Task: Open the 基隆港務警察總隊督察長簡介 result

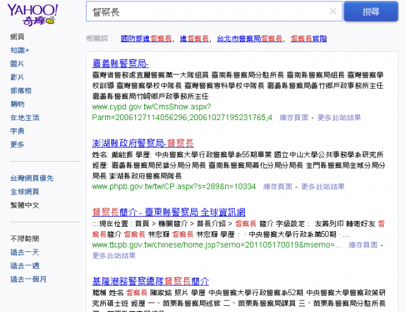Action: pyautogui.click(x=151, y=281)
